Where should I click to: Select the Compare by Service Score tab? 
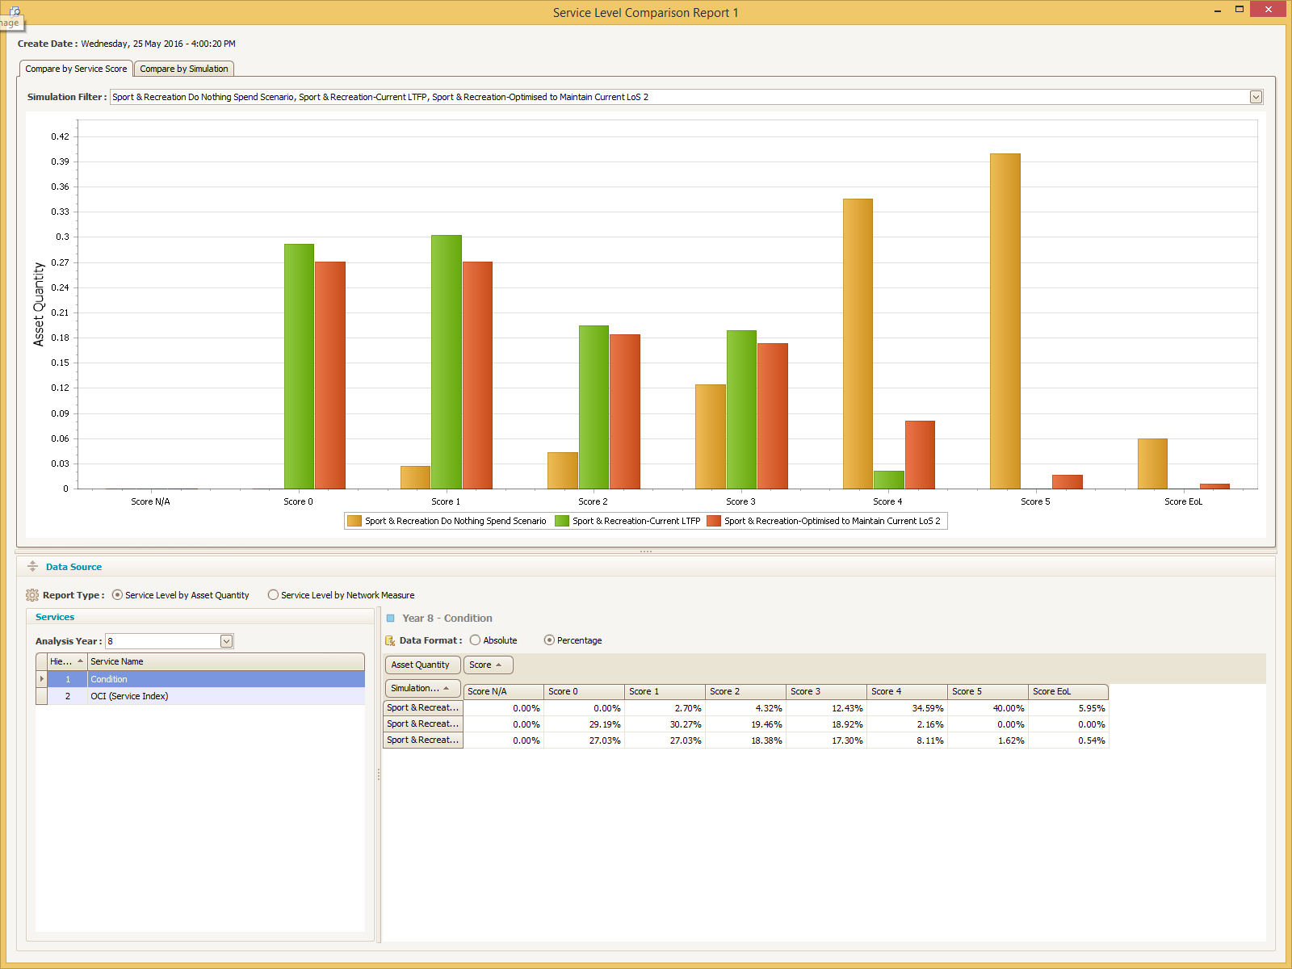tap(76, 69)
